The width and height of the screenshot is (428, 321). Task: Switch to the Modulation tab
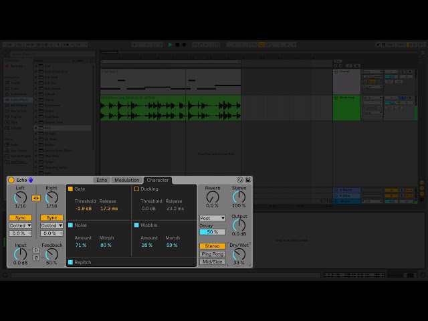click(127, 180)
